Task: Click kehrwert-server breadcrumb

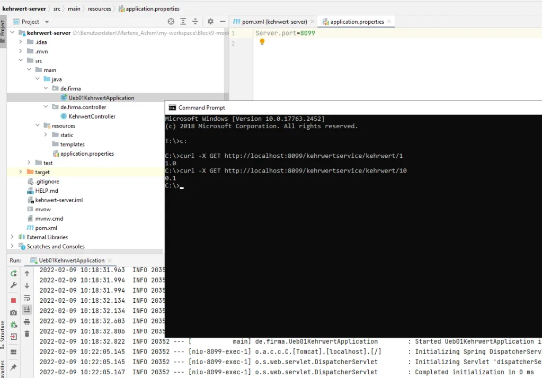Action: 24,8
